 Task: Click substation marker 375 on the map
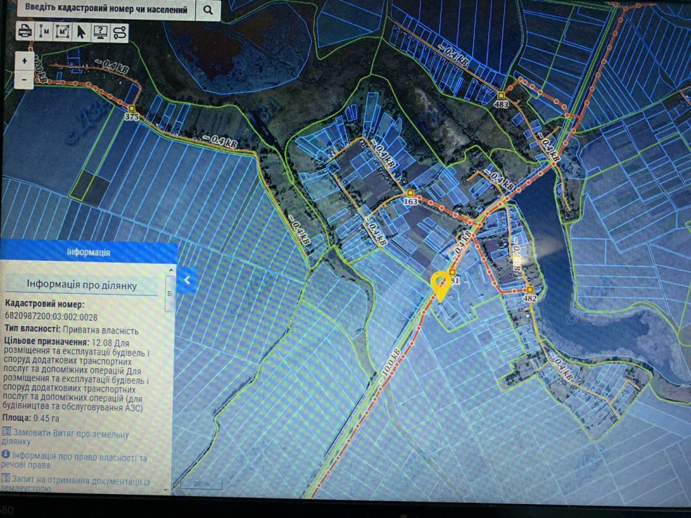[x=132, y=109]
